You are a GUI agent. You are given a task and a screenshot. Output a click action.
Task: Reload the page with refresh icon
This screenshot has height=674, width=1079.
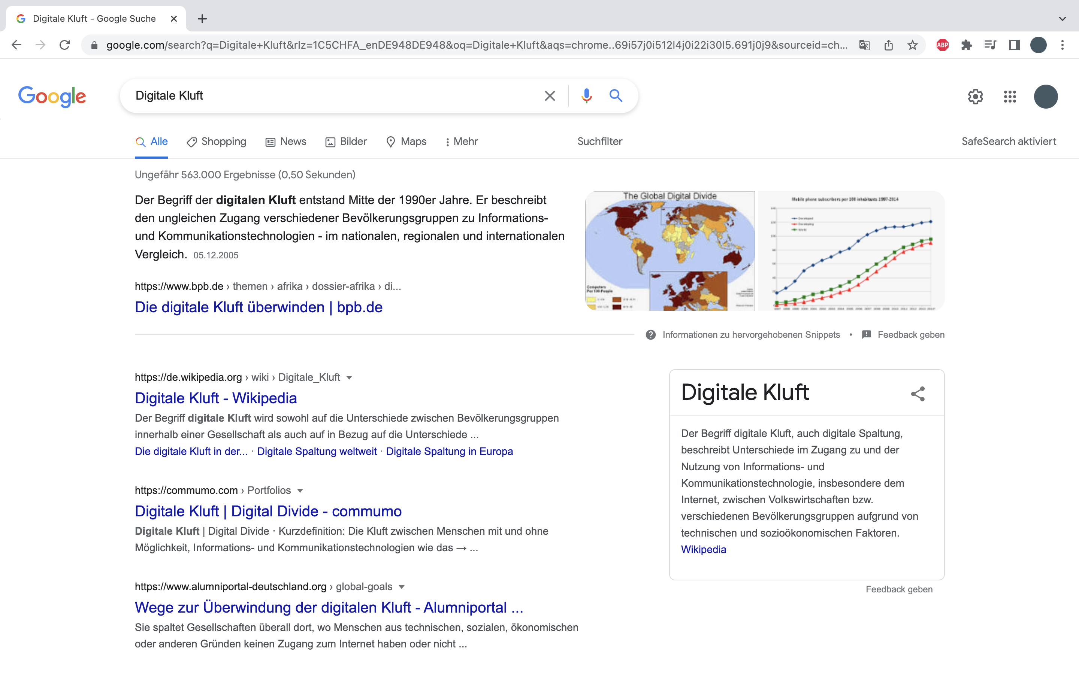(65, 45)
